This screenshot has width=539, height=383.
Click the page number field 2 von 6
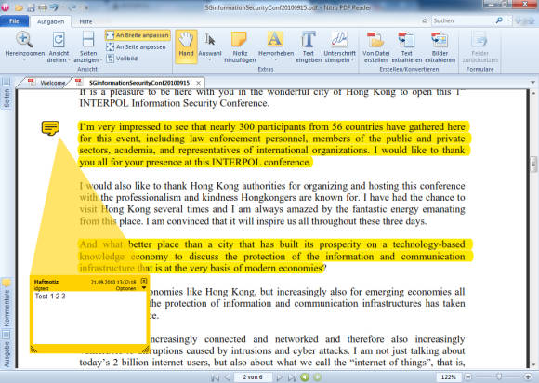coord(253,377)
